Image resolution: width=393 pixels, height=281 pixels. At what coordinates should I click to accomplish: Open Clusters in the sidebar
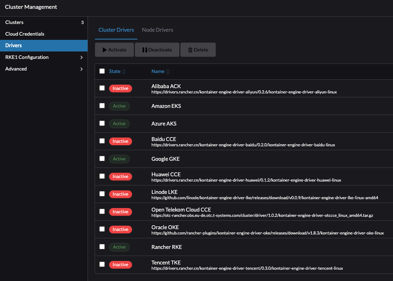pyautogui.click(x=44, y=22)
